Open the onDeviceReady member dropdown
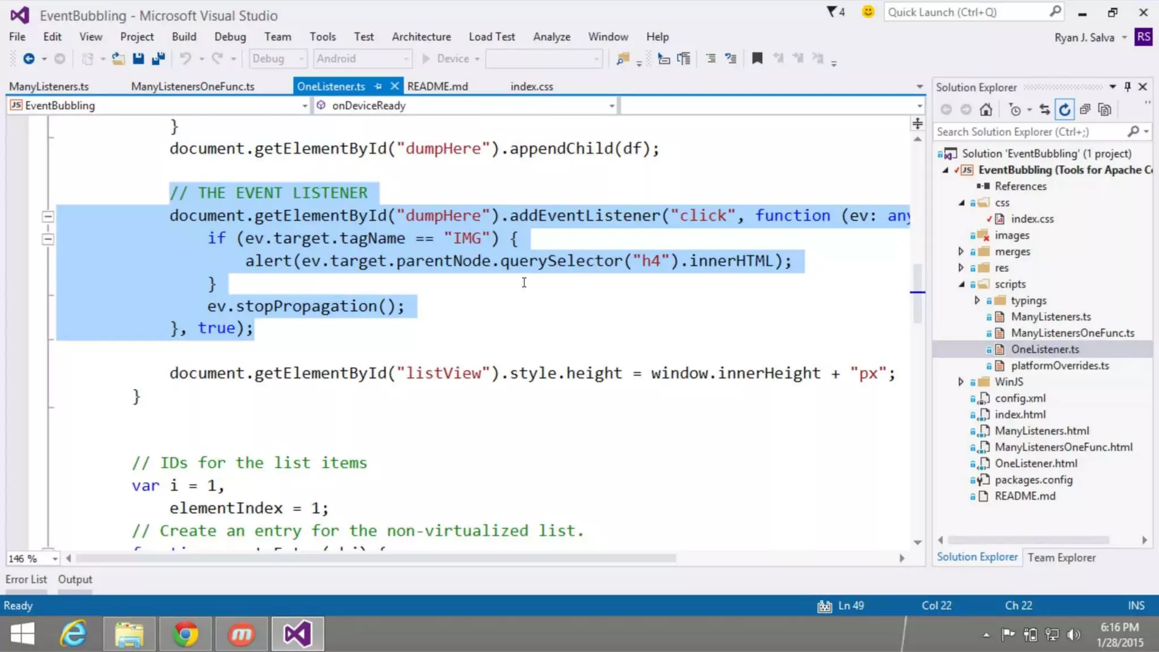1159x652 pixels. click(611, 106)
